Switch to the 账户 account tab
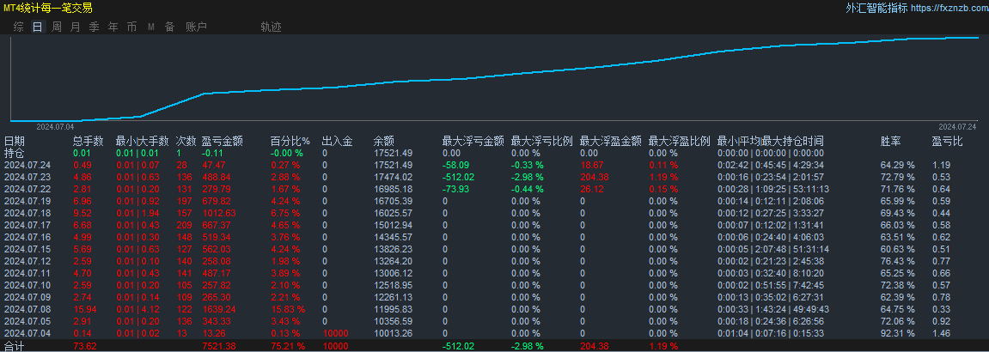The image size is (989, 352). coord(196,27)
